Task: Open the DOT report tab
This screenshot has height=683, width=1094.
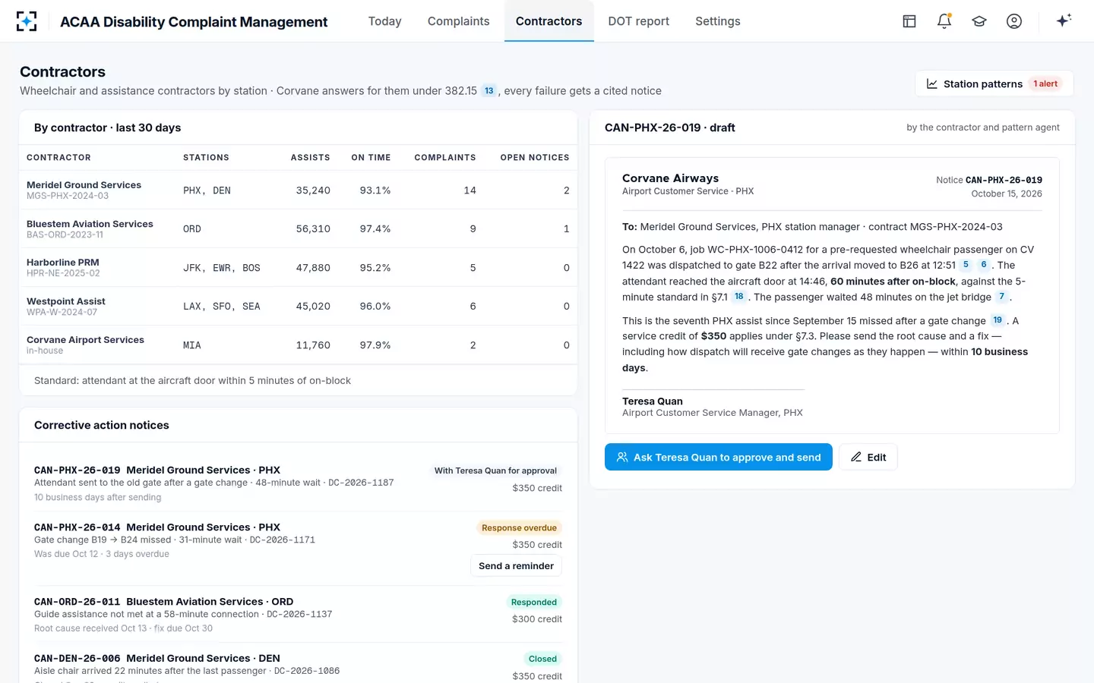Action: tap(638, 21)
